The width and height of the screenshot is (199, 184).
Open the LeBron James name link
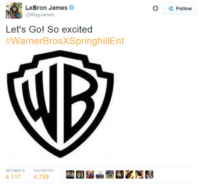(x=46, y=8)
